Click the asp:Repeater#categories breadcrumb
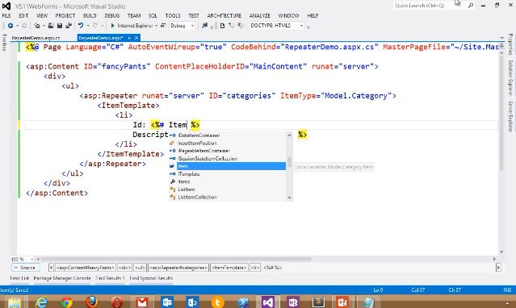 (178, 268)
